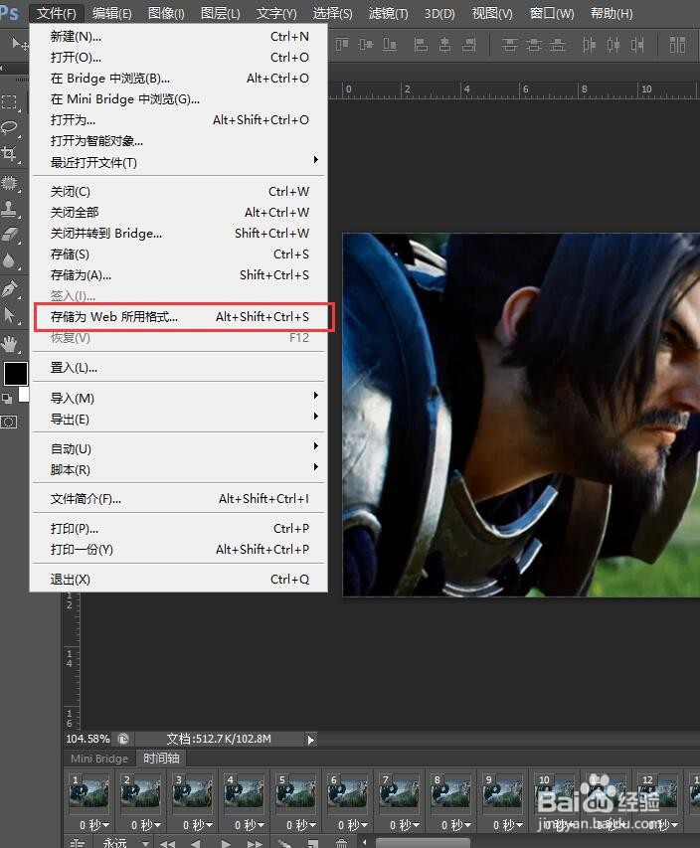Viewport: 700px width, 848px height.
Task: Click the 104.58% zoom level field
Action: (x=87, y=739)
